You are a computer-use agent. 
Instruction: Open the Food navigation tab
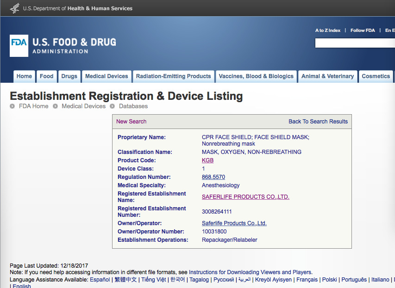[x=47, y=76]
